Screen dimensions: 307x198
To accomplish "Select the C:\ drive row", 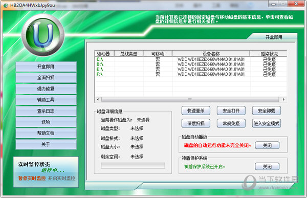I will [191, 59].
